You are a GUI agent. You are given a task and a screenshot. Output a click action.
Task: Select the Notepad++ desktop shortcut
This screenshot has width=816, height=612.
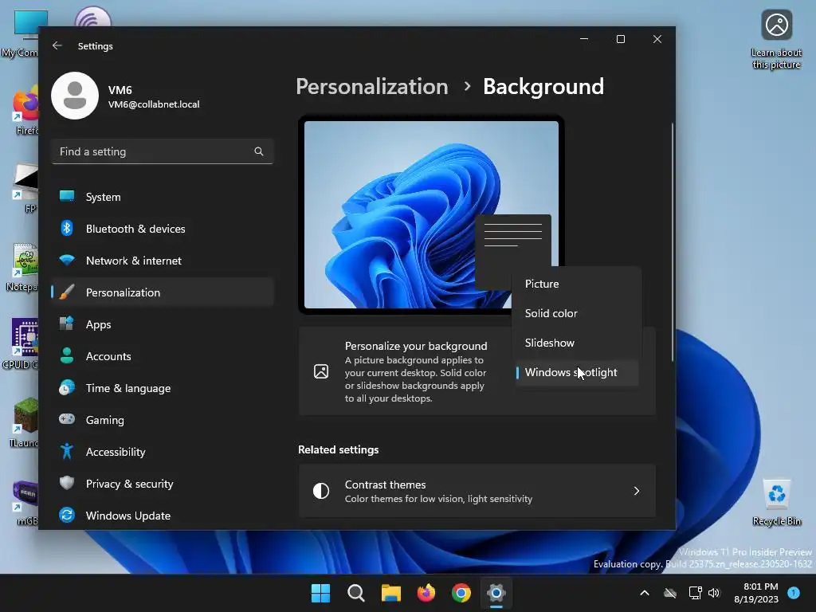click(x=23, y=268)
